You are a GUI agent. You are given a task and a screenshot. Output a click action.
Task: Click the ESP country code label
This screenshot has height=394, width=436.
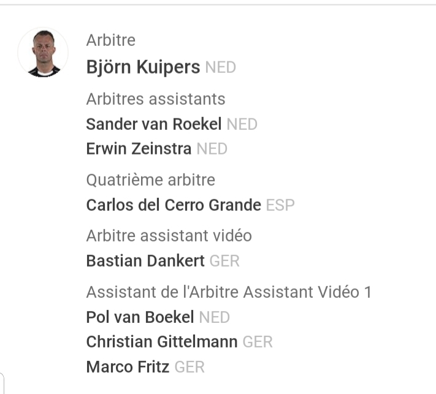(x=280, y=206)
